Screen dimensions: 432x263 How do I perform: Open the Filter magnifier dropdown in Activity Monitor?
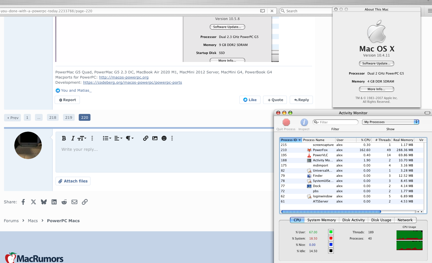(316, 122)
